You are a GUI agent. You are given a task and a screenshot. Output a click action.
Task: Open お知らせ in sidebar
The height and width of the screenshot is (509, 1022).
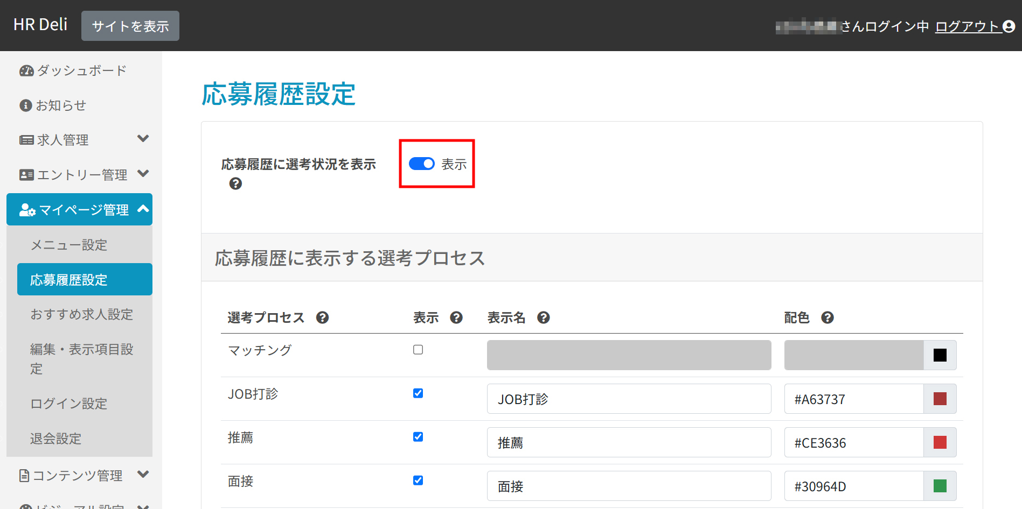point(61,105)
